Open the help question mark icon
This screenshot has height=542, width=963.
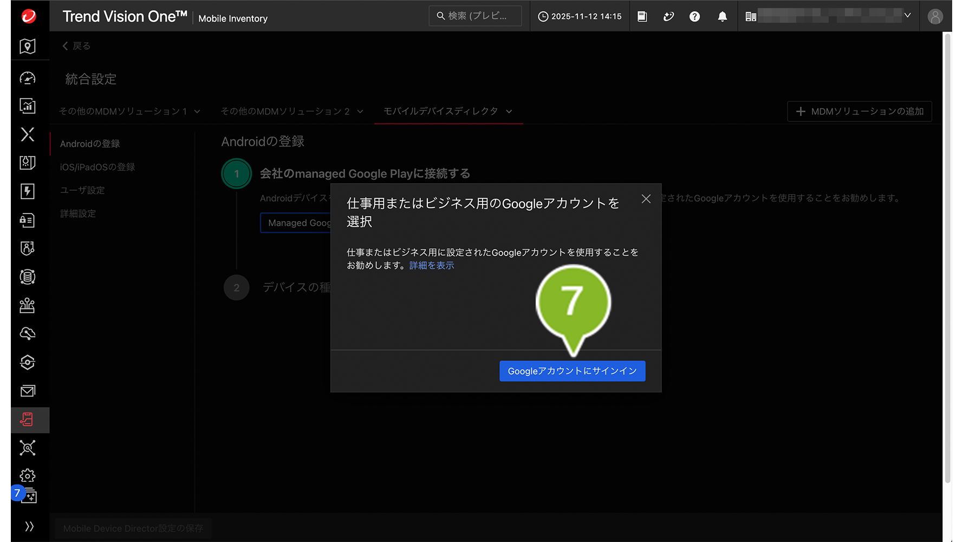[694, 17]
